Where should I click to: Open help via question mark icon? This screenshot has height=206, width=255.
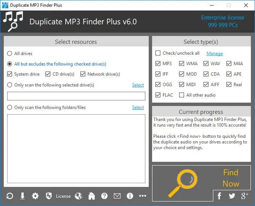coord(104,196)
